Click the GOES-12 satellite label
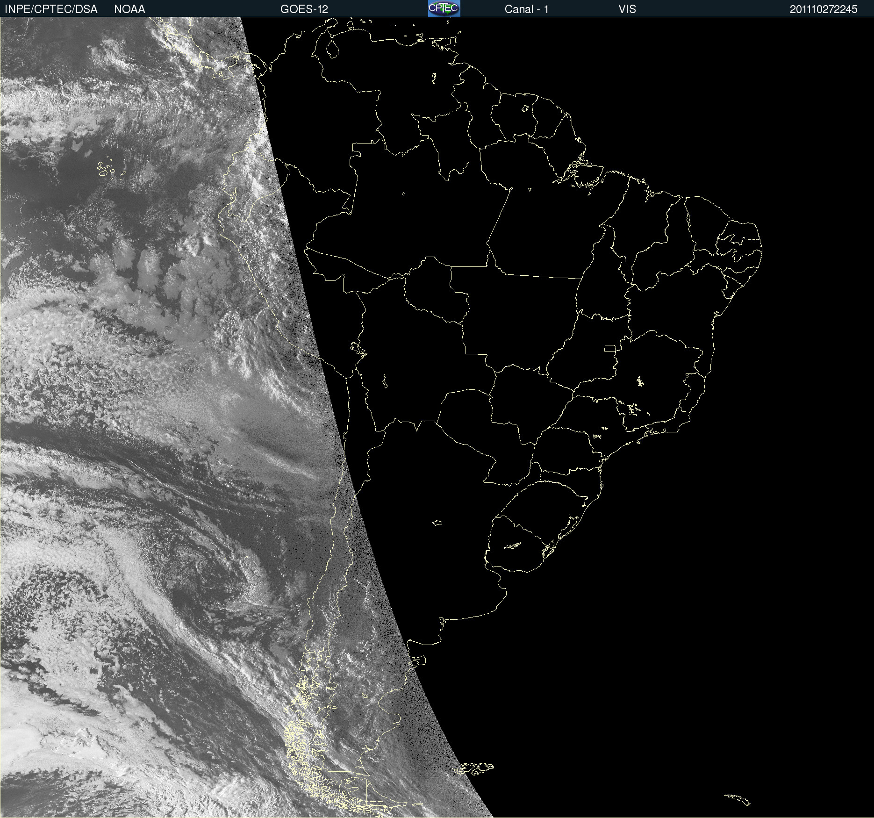 tap(304, 9)
